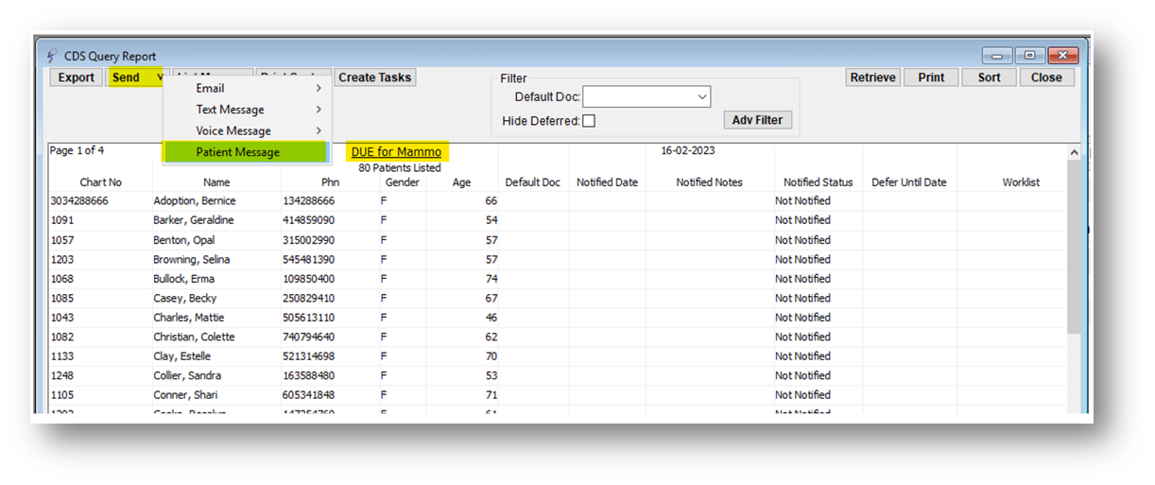Select patient Collier, Sandra
1155x485 pixels.
[x=188, y=375]
